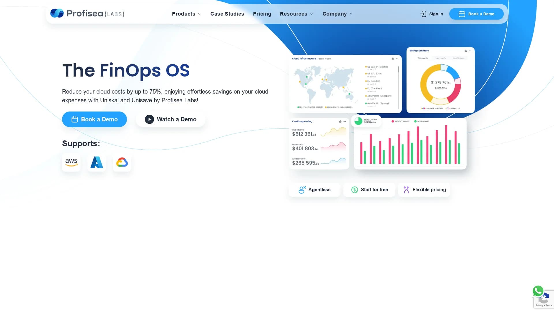The width and height of the screenshot is (554, 312).
Task: Select the This month billing tab
Action: 423,58
